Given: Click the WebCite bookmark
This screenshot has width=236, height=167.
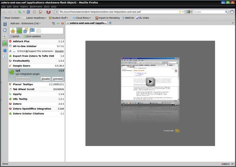Looking at the screenshot, I should [128, 18].
